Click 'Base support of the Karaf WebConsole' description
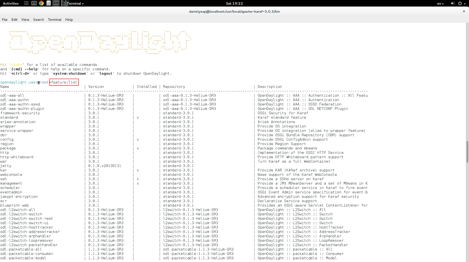This screenshot has width=469, height=262. click(297, 174)
